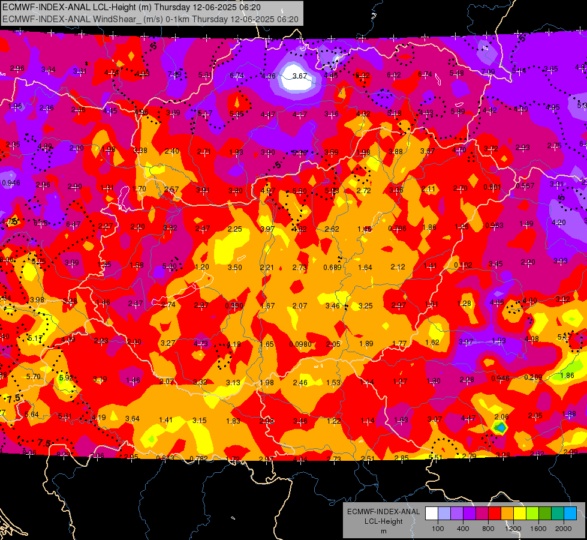The image size is (587, 540).
Task: Click the shear value 6.47
Action: (73, 224)
